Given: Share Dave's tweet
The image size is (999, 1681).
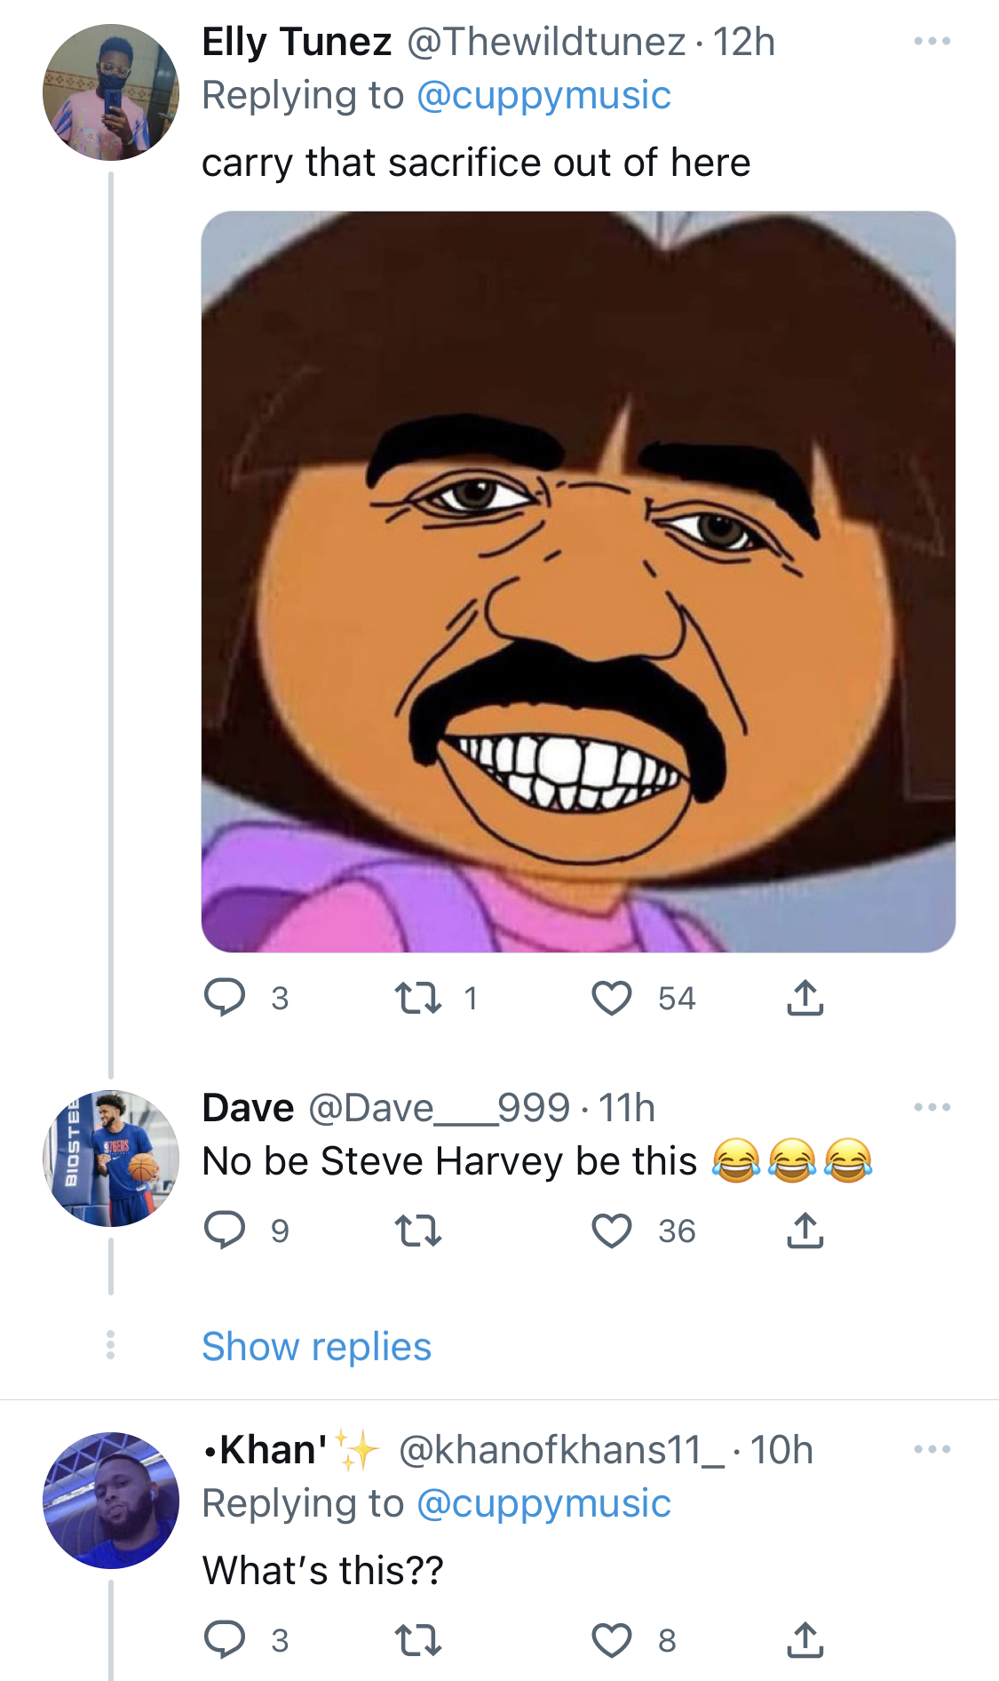Looking at the screenshot, I should coord(805,1230).
